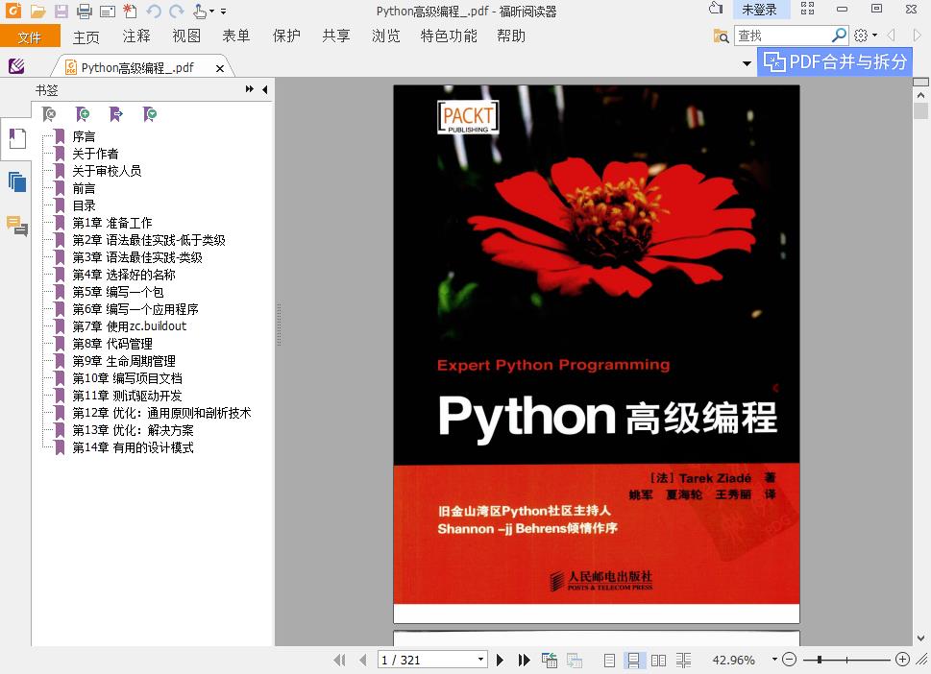Viewport: 931px width, 674px height.
Task: Open bookmark 第14章 有用的设计模式
Action: point(133,447)
